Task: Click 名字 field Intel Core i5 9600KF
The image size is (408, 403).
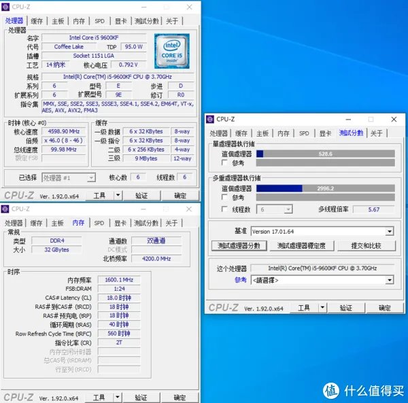Action: [x=94, y=37]
